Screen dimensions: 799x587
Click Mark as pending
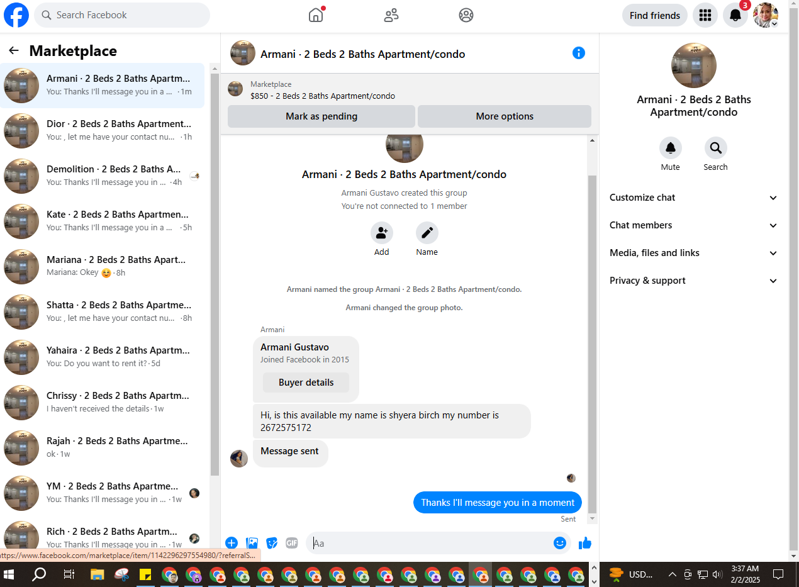321,116
